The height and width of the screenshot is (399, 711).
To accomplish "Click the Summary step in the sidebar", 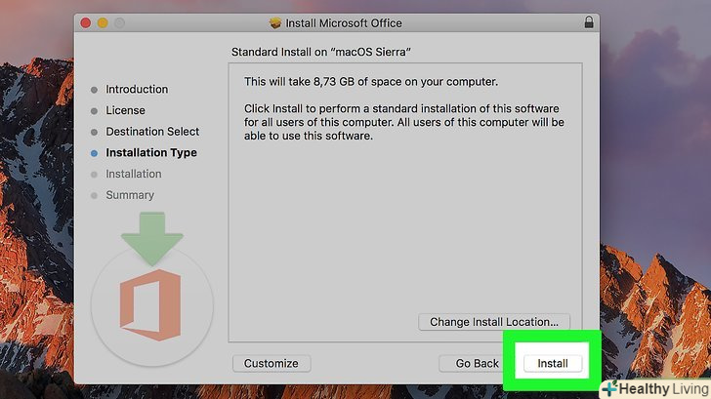I will point(130,195).
